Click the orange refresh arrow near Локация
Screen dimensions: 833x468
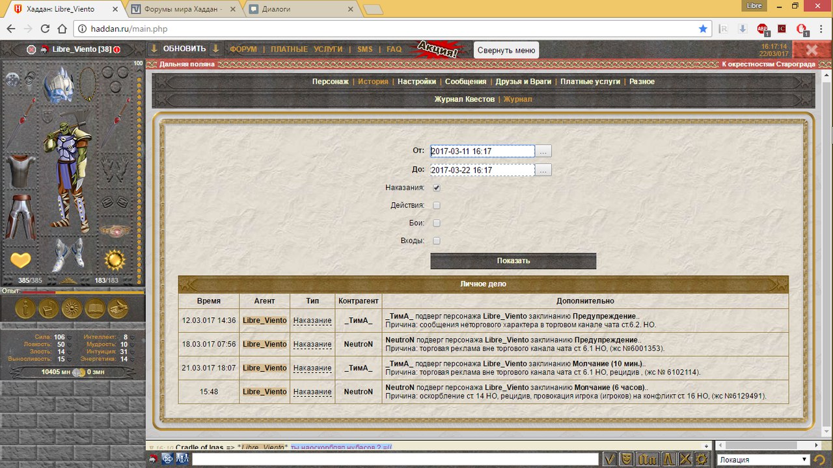click(821, 460)
